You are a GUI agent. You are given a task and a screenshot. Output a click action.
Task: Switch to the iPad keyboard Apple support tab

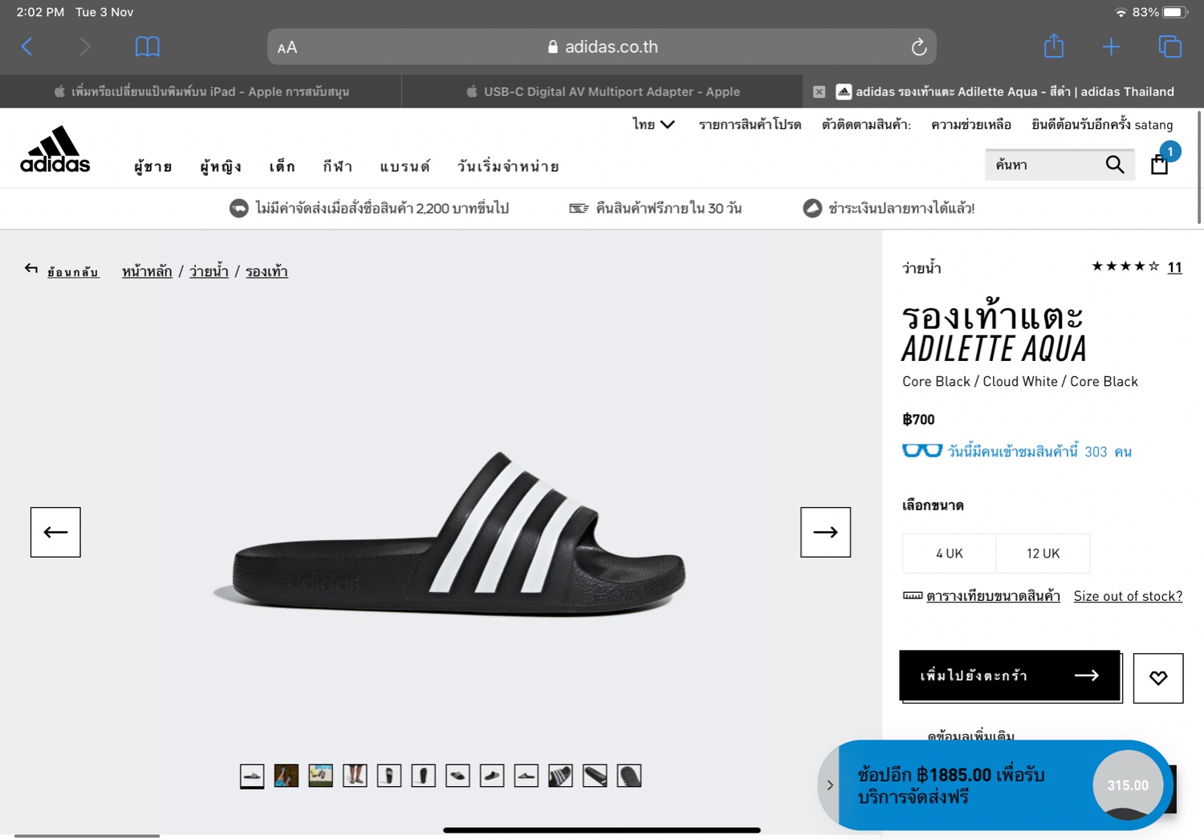coord(201,91)
